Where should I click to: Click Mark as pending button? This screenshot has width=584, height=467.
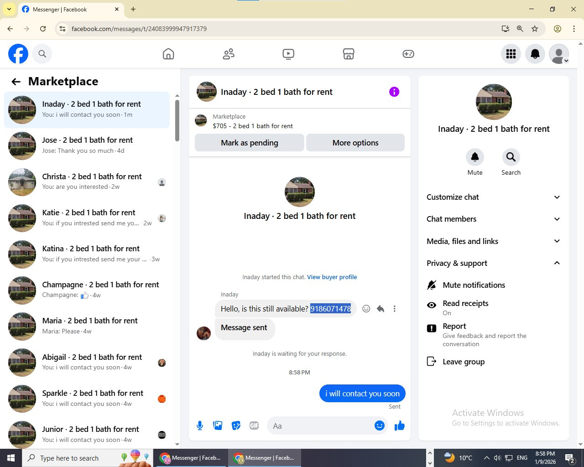pos(250,143)
